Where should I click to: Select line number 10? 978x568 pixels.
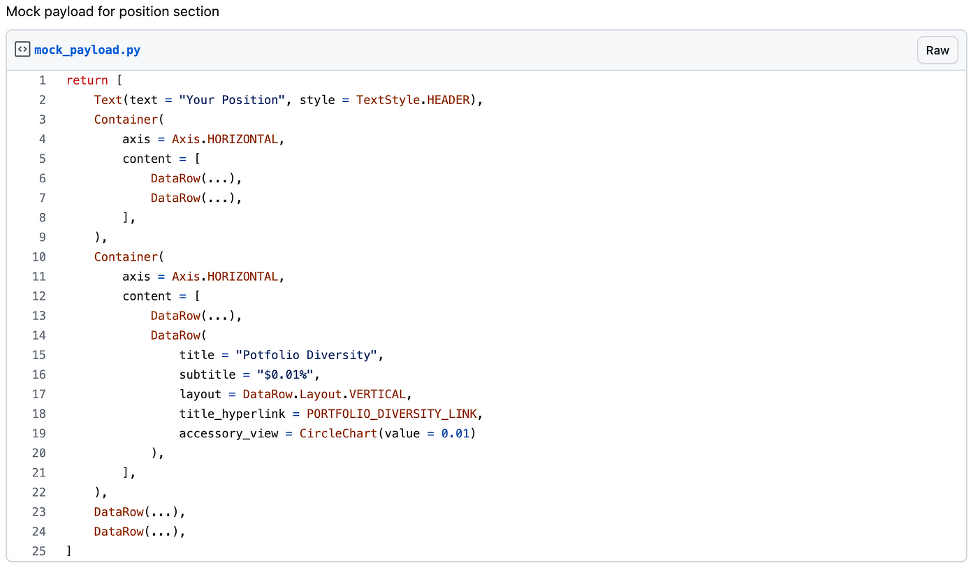coord(38,257)
